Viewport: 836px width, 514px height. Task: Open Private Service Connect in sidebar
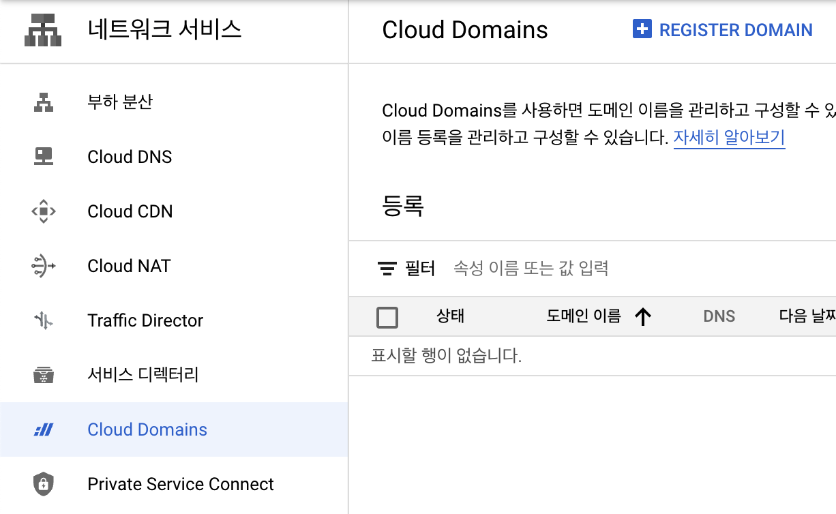point(174,484)
